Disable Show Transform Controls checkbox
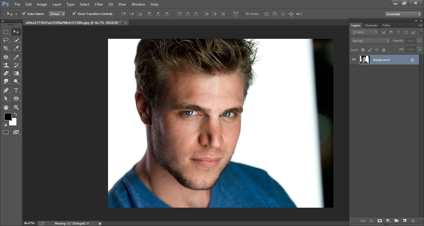This screenshot has height=226, width=424. click(x=74, y=14)
